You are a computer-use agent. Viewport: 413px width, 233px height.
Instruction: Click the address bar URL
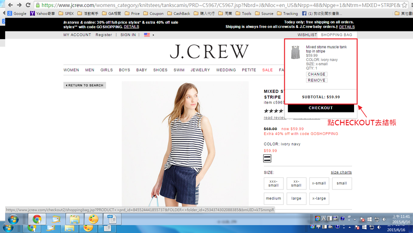[x=221, y=5]
